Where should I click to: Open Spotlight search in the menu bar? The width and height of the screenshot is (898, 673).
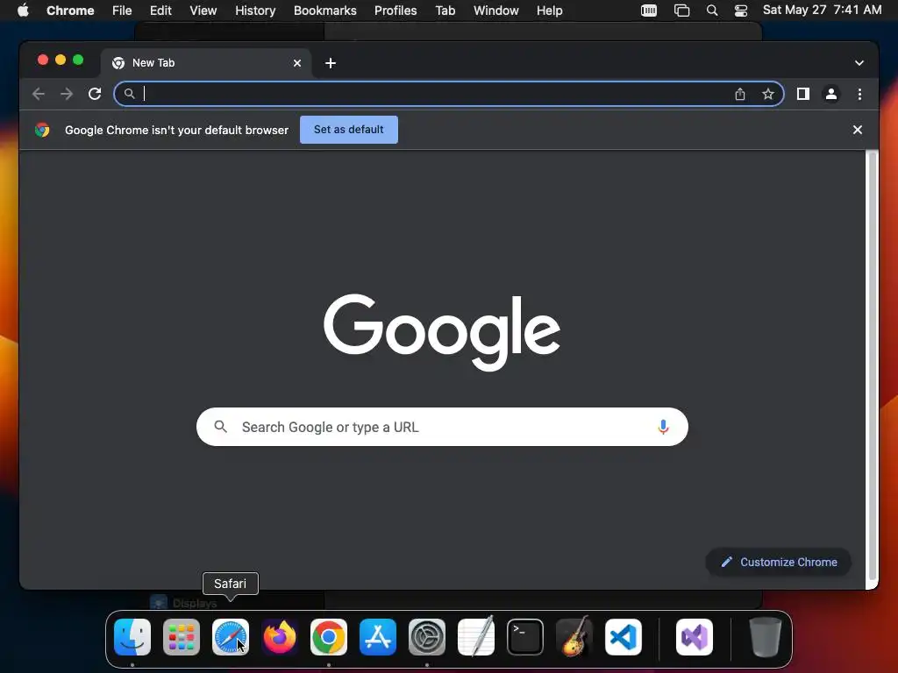712,11
